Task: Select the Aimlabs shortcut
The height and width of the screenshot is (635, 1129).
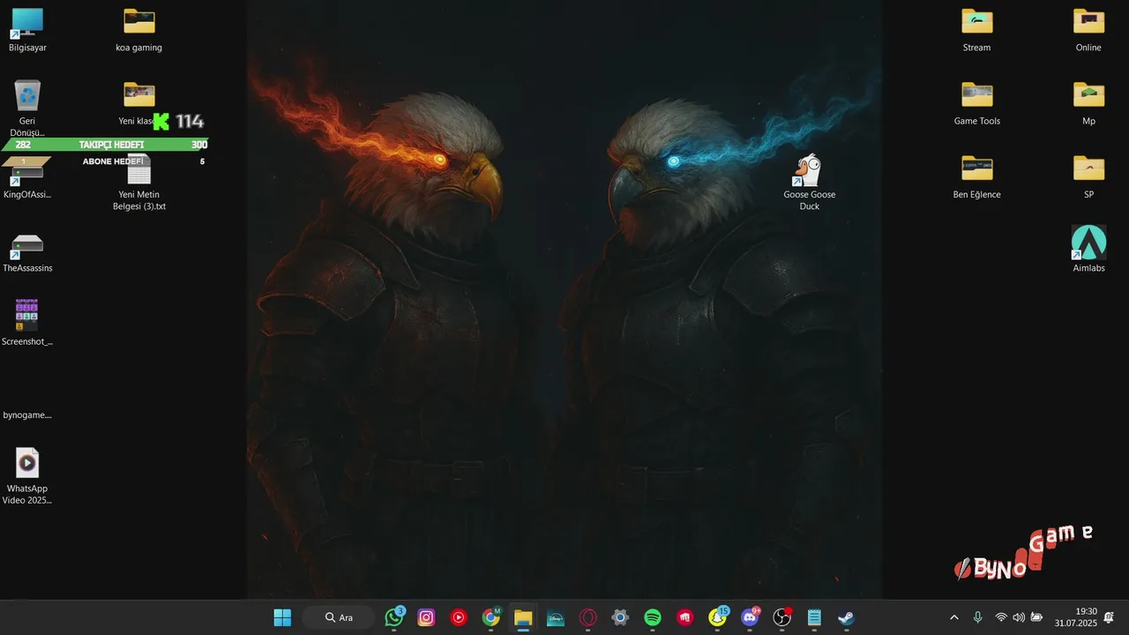Action: (x=1088, y=250)
